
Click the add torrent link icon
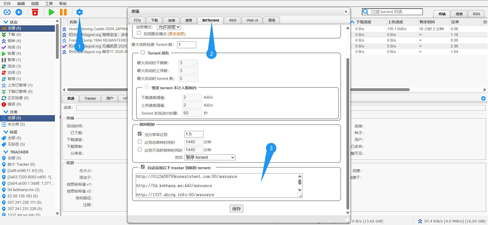[7, 12]
